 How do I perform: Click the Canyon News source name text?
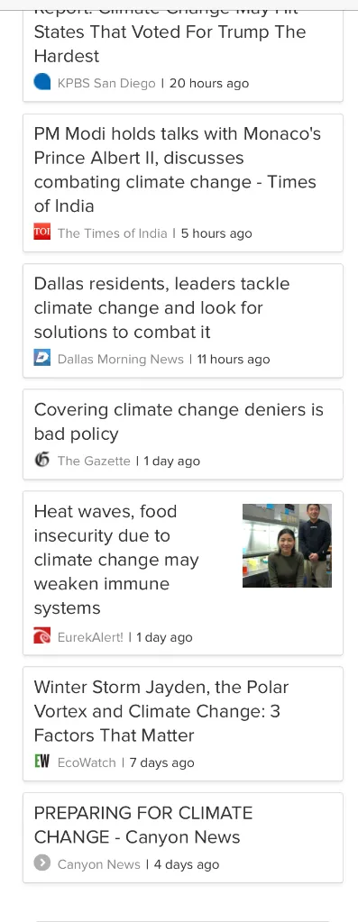pos(99,863)
